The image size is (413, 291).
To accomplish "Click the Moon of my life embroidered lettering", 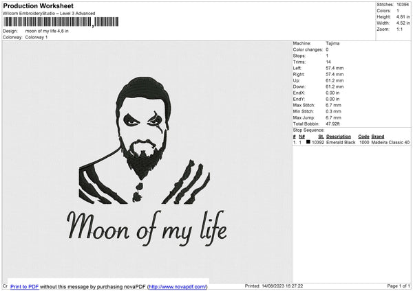I will click(147, 228).
